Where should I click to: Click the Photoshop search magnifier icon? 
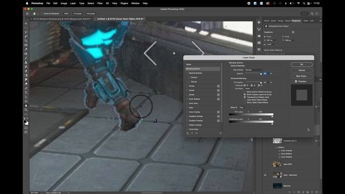click(x=312, y=13)
